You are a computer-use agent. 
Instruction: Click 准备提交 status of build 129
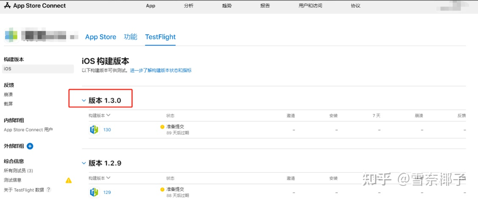175,189
